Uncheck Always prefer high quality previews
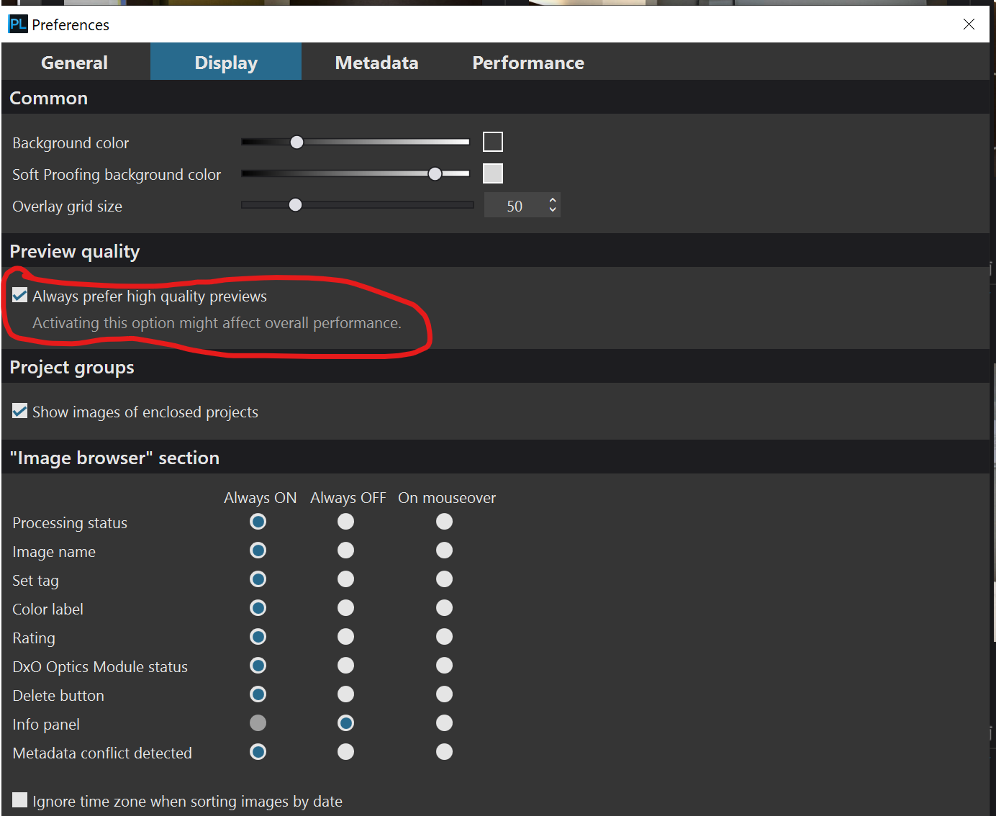The width and height of the screenshot is (996, 816). point(20,295)
